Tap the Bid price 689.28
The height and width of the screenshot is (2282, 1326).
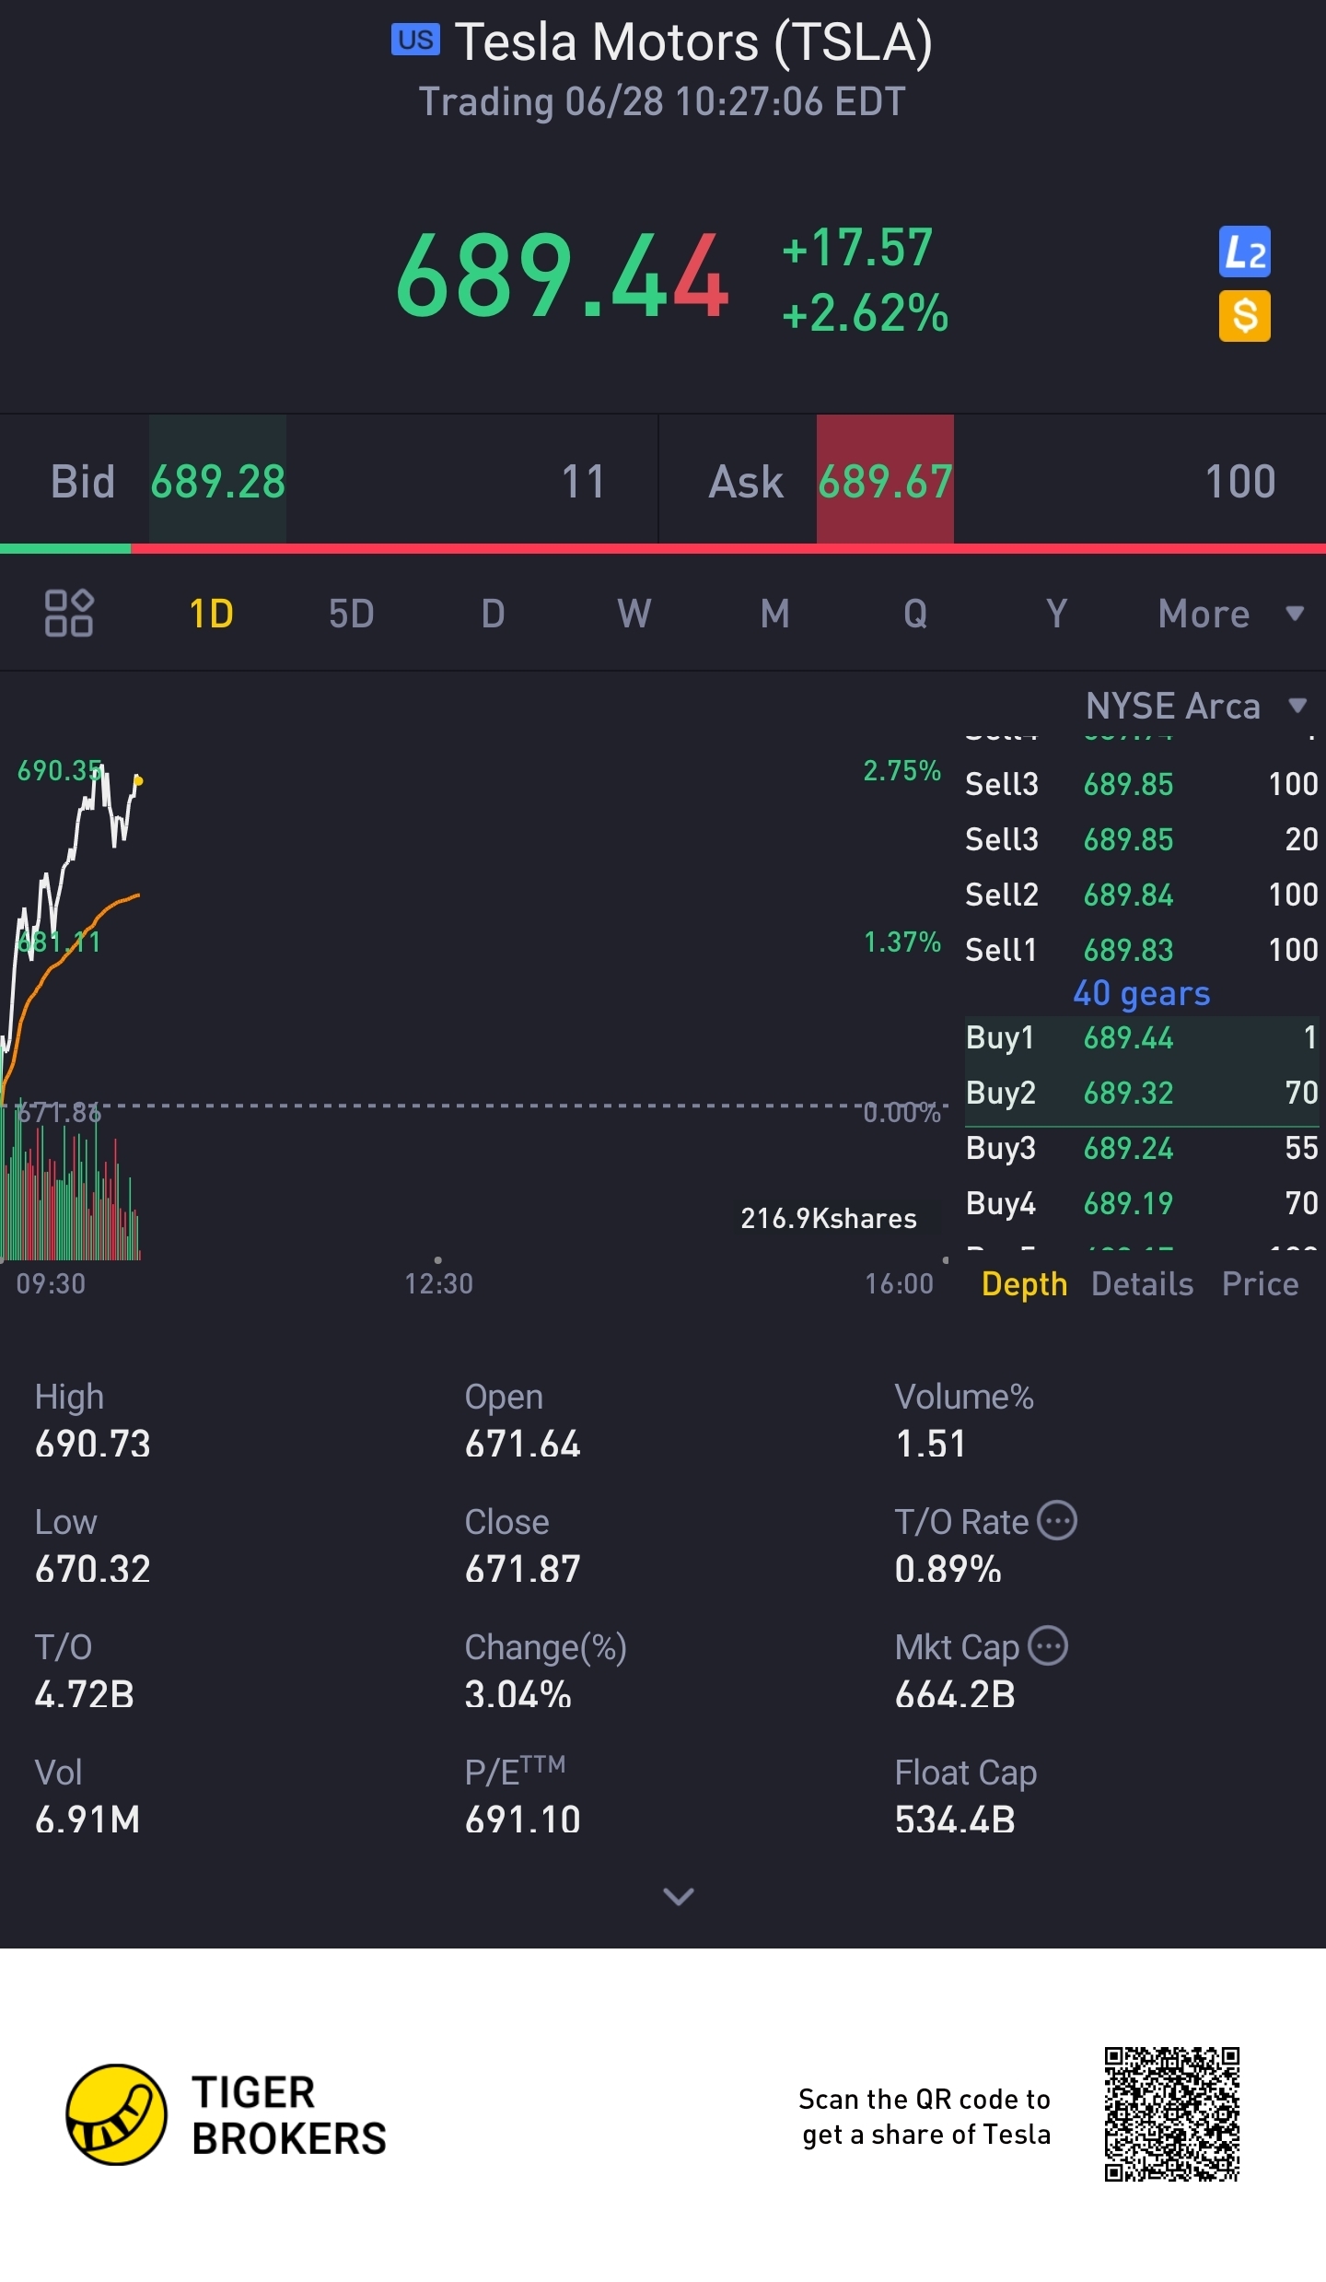coord(218,481)
